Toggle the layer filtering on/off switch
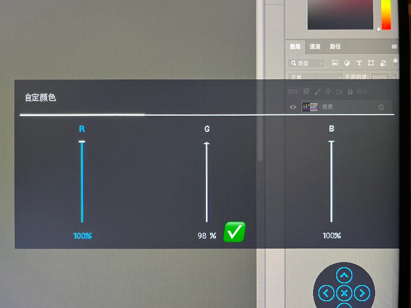This screenshot has width=411, height=308. [395, 63]
